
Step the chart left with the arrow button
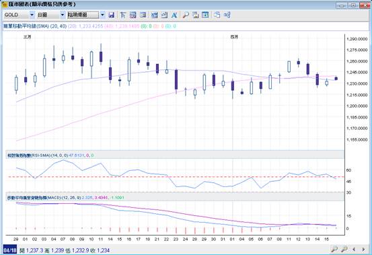coord(354,250)
